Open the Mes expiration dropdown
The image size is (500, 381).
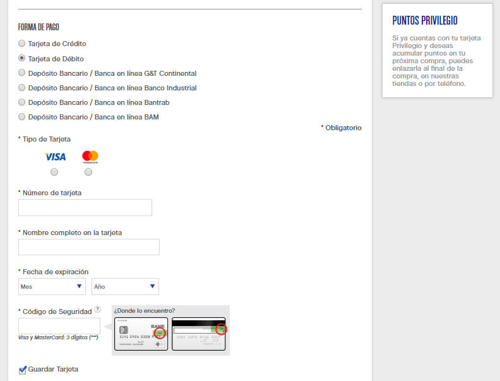52,287
